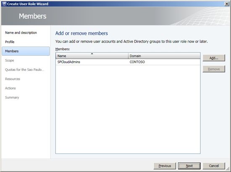Go back with the Previous button
231x172 pixels.
click(x=165, y=166)
